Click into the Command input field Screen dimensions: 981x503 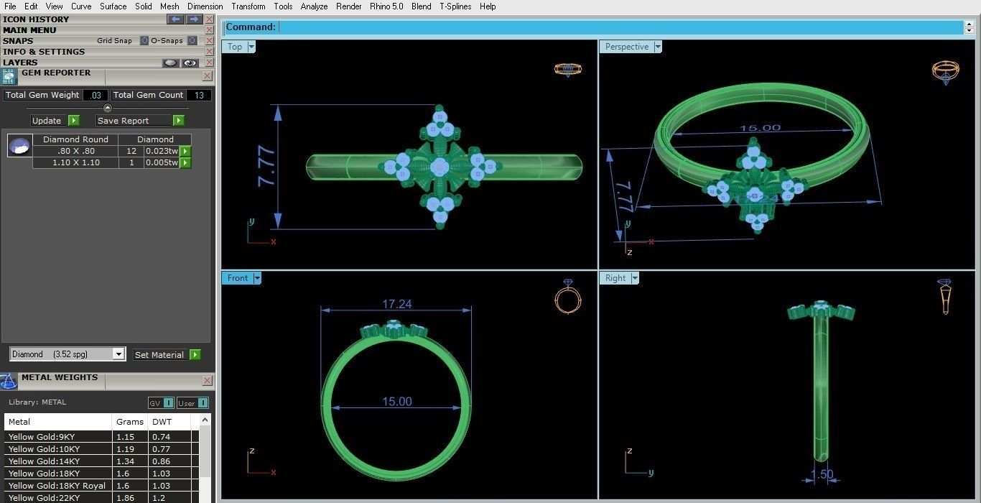(x=620, y=27)
